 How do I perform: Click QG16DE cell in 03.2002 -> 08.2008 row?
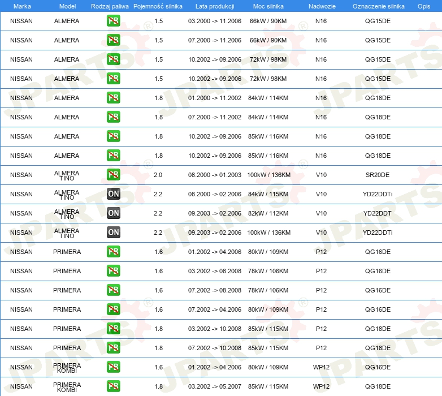pos(378,271)
